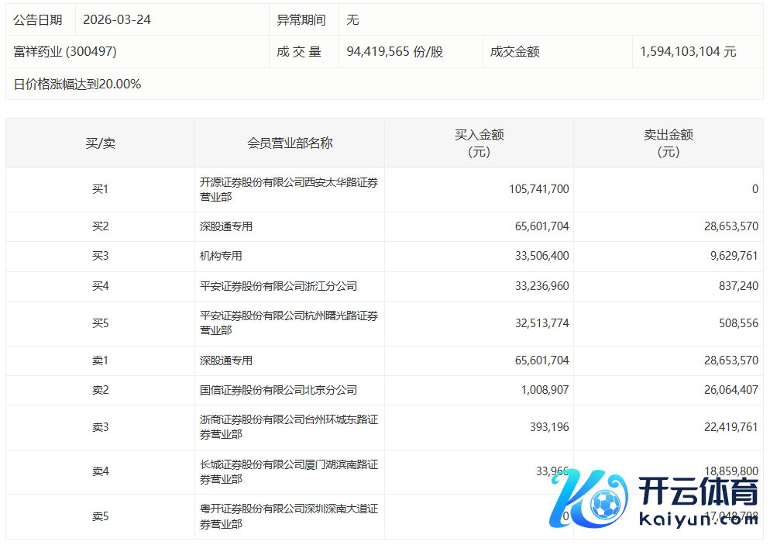Click the 成交金额 value 1,594,103,104 元

pyautogui.click(x=688, y=52)
